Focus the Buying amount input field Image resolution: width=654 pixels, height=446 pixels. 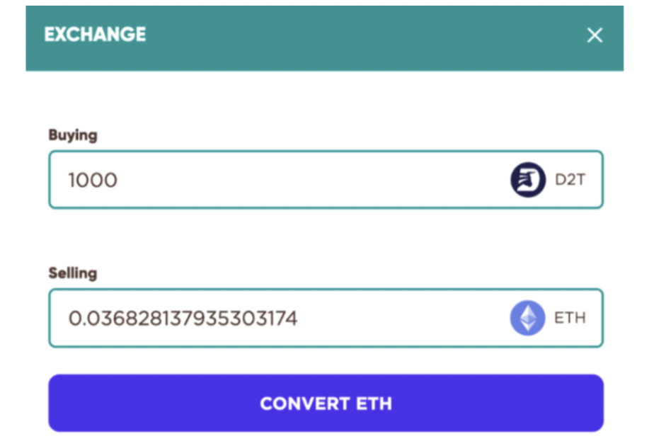tap(326, 180)
